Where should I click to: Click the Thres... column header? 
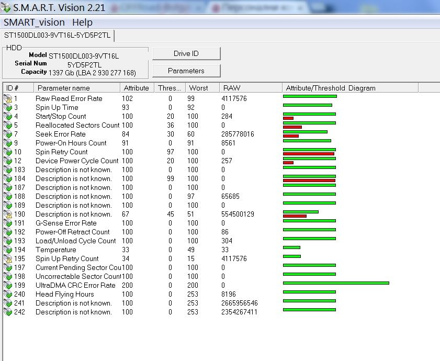coord(170,88)
